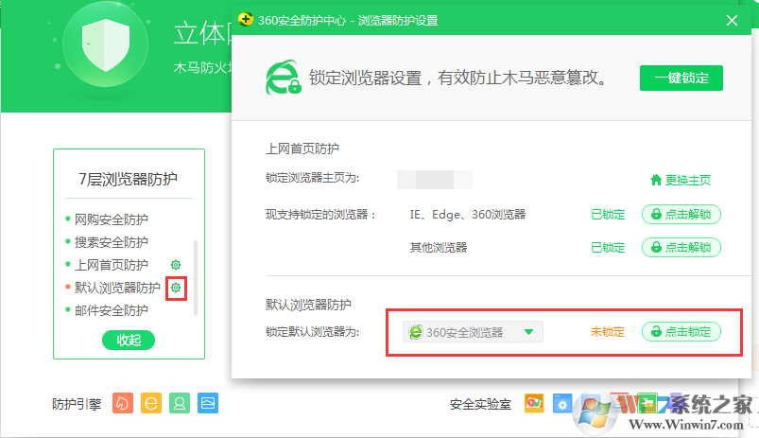The height and width of the screenshot is (438, 759).
Task: Click the orange 未锁定 status text
Action: (x=608, y=332)
